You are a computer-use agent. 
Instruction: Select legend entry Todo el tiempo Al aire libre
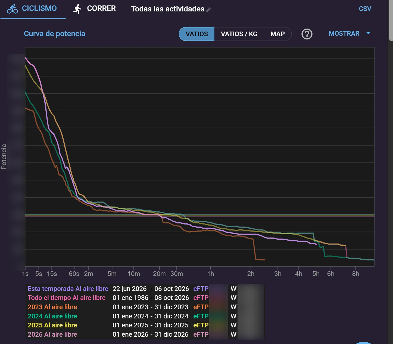[x=67, y=298]
